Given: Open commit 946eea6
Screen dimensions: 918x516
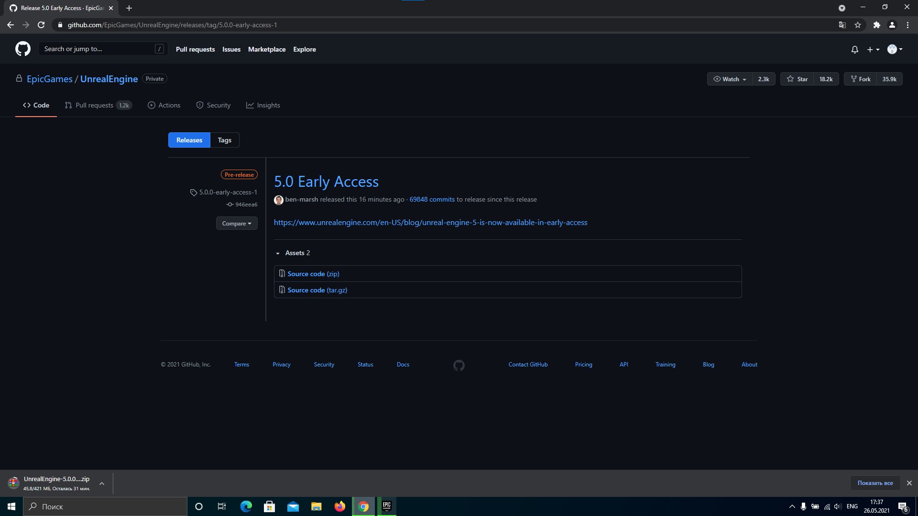Looking at the screenshot, I should coord(242,204).
